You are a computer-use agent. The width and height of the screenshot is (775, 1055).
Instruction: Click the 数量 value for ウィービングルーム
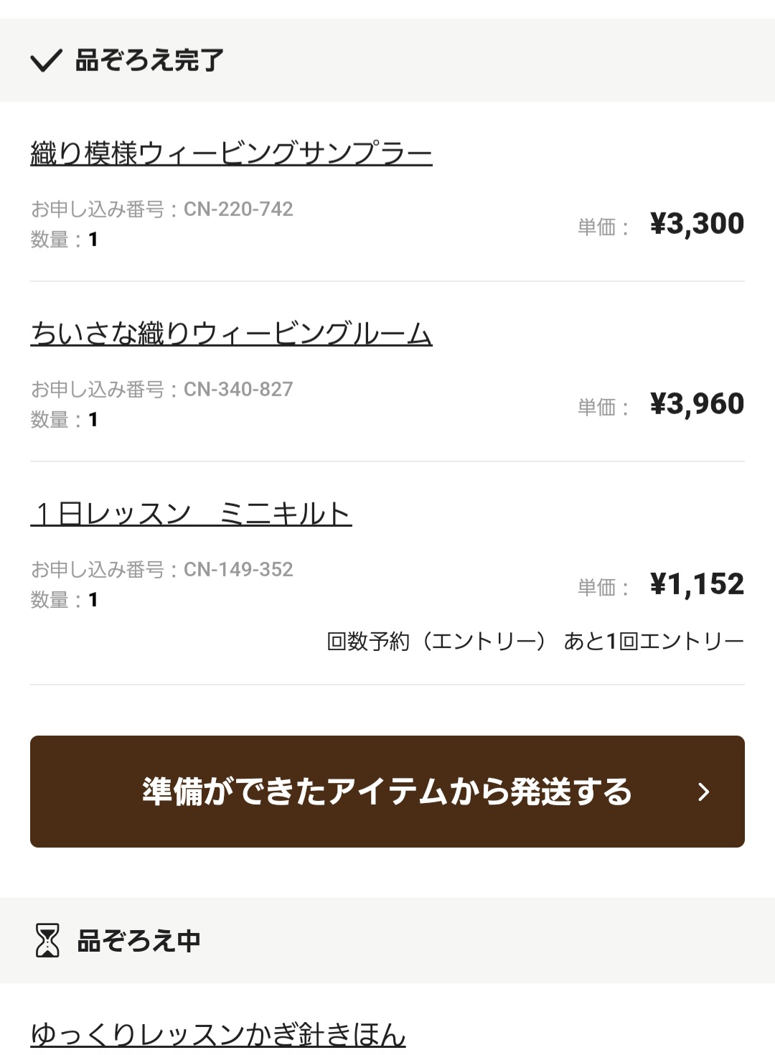pyautogui.click(x=93, y=420)
